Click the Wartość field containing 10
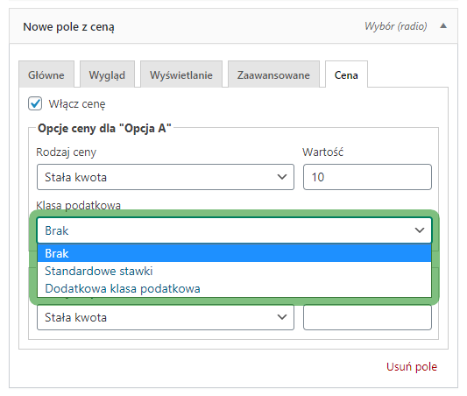467x396 pixels. coord(367,177)
